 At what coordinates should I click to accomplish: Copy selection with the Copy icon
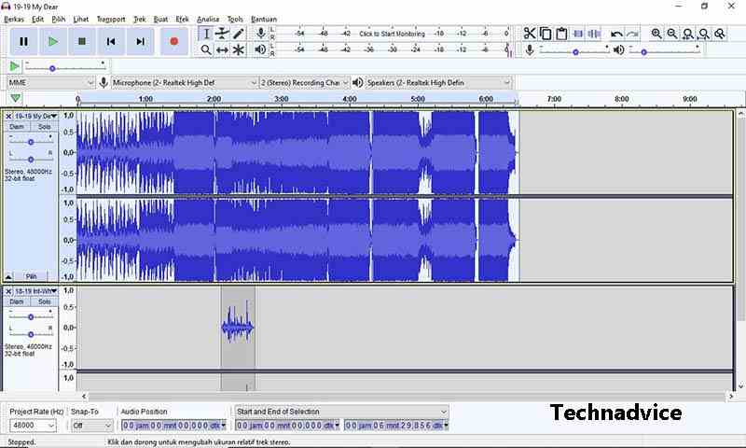click(546, 34)
